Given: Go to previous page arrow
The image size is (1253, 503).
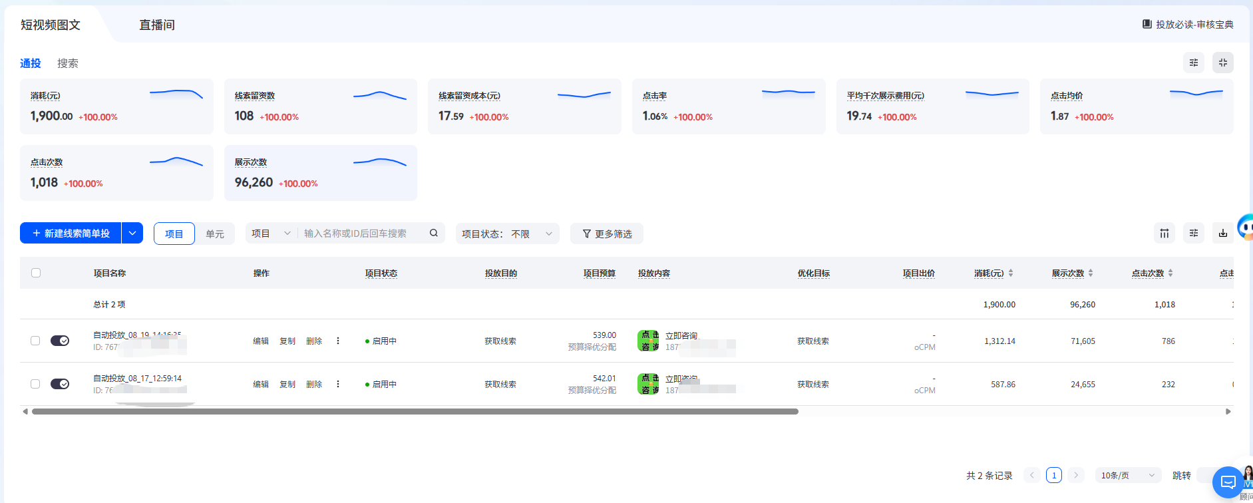Looking at the screenshot, I should (x=1032, y=475).
